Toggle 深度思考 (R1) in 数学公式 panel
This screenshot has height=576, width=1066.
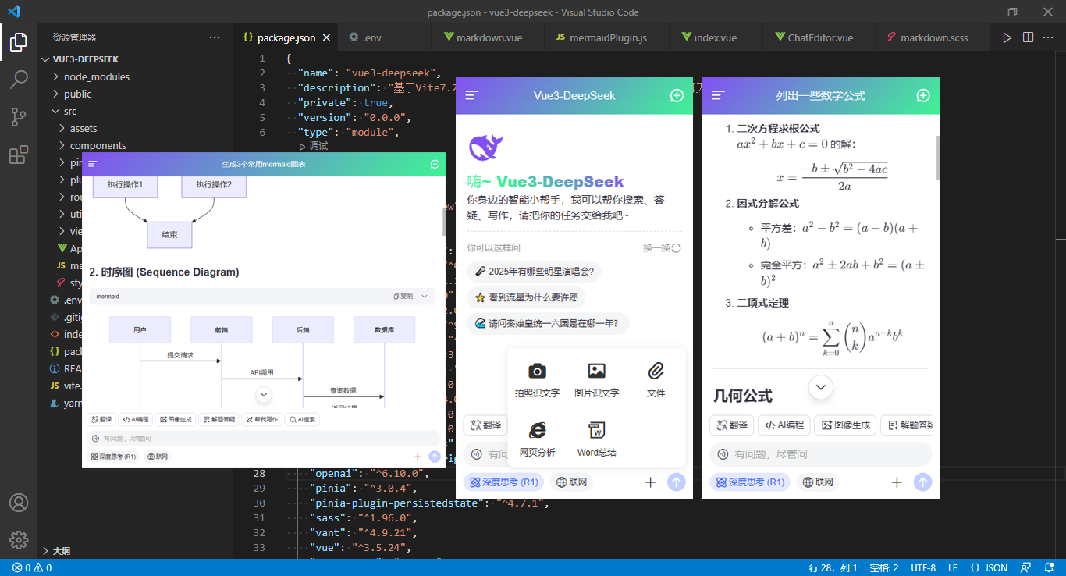tap(750, 482)
